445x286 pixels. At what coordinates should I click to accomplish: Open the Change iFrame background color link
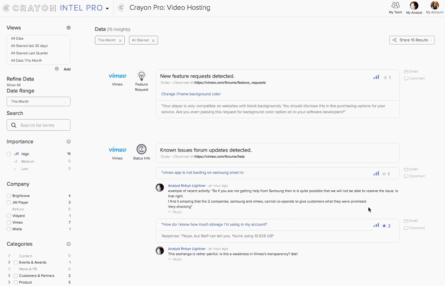point(191,94)
